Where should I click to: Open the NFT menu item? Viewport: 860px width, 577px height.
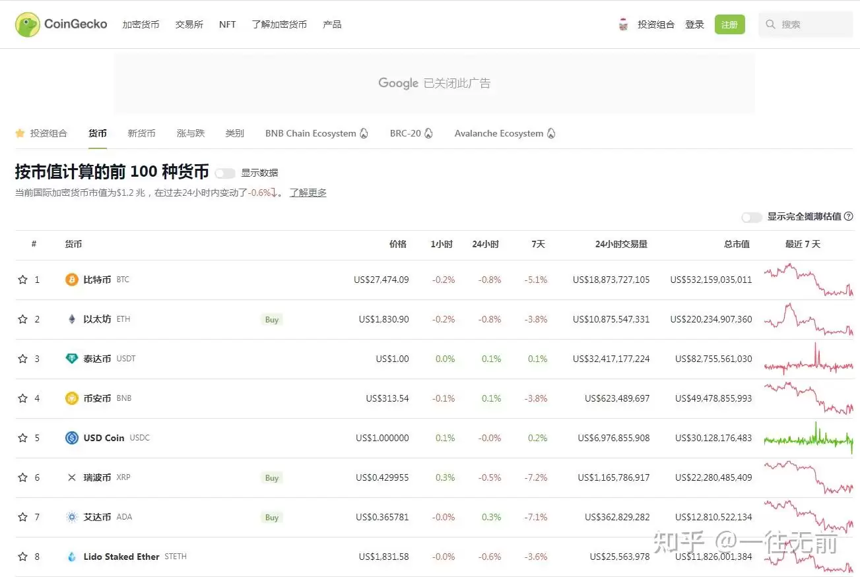227,24
